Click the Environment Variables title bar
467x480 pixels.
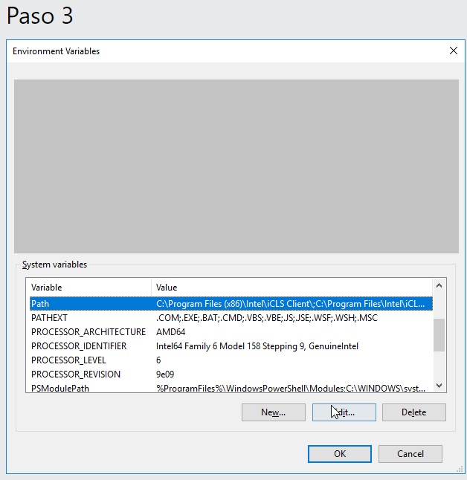click(x=223, y=51)
